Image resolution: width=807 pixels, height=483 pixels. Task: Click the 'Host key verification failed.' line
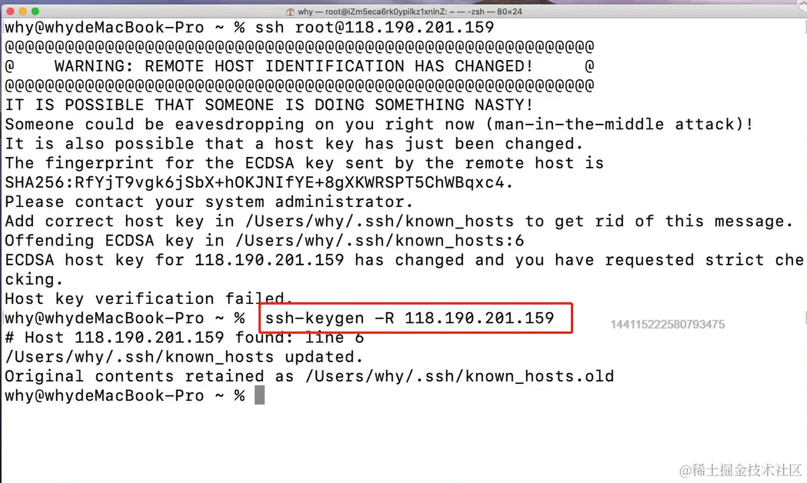[148, 298]
